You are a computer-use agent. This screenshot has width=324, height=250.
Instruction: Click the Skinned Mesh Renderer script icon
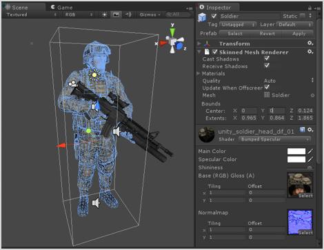click(x=207, y=52)
